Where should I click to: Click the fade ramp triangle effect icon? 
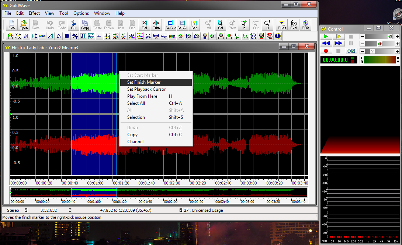[x=51, y=36]
